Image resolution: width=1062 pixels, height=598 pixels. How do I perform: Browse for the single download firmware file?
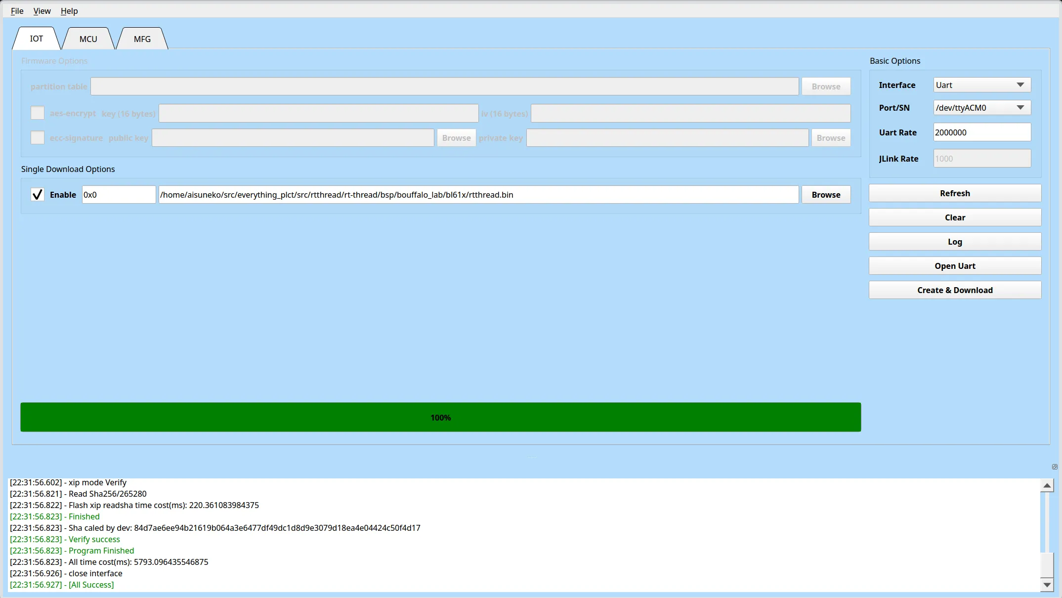coord(826,195)
